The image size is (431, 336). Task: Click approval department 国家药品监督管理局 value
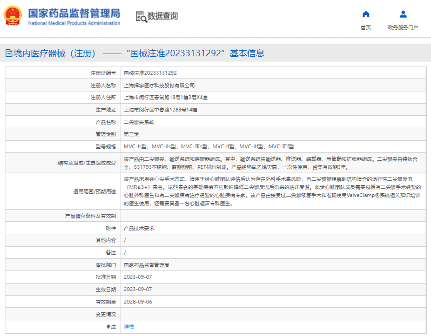[x=146, y=265]
